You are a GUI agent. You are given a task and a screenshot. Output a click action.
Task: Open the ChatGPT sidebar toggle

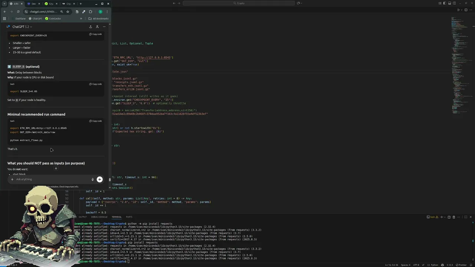tap(8, 27)
